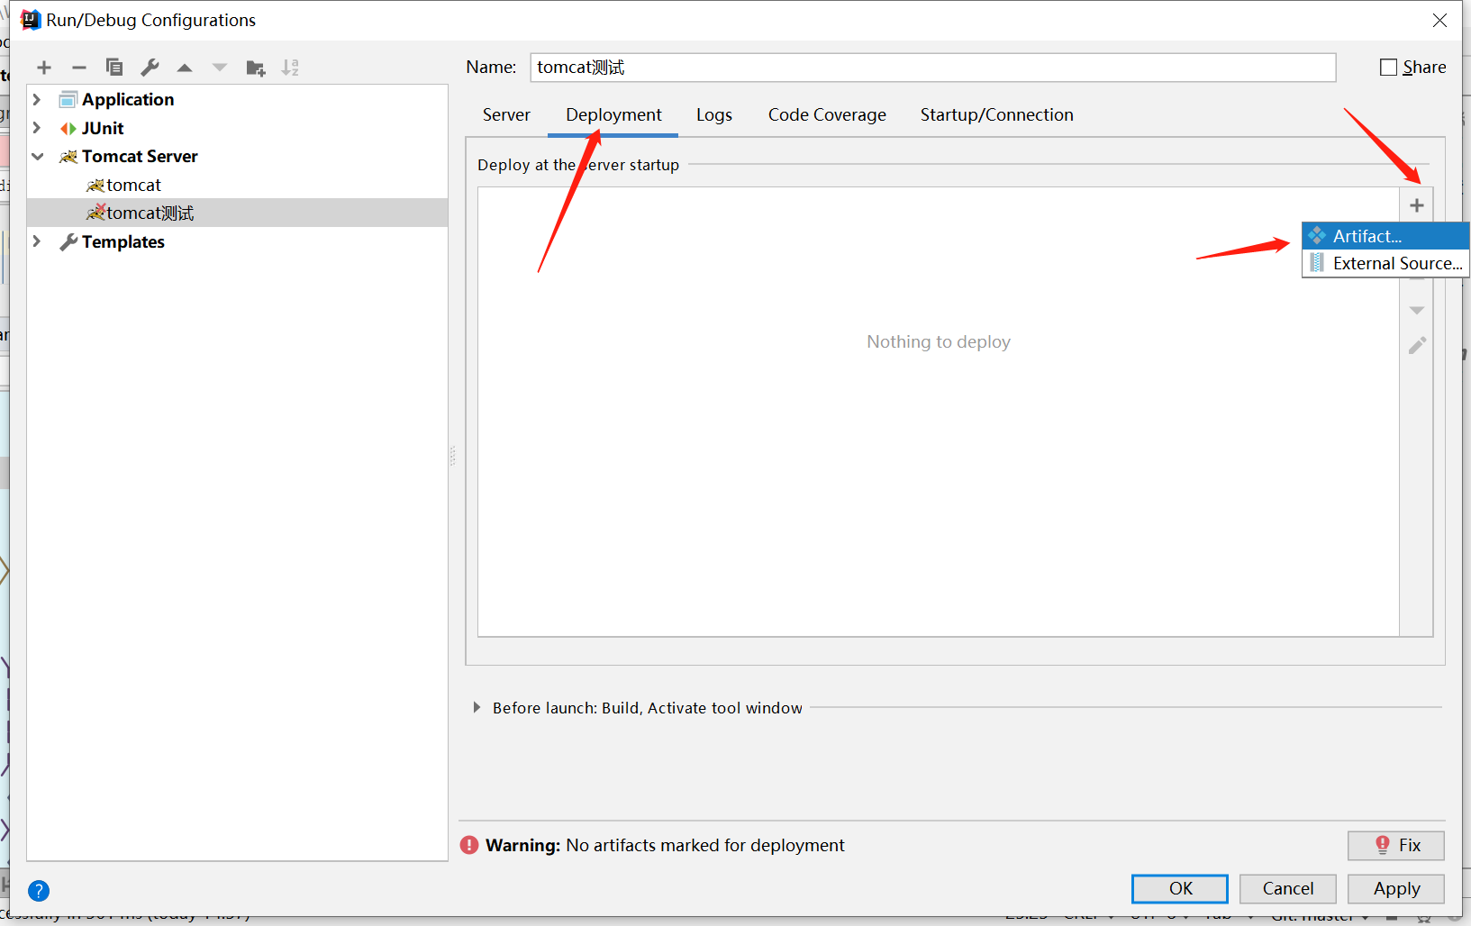This screenshot has width=1471, height=926.
Task: Click the pencil edit icon beside deploy list
Action: click(x=1417, y=346)
